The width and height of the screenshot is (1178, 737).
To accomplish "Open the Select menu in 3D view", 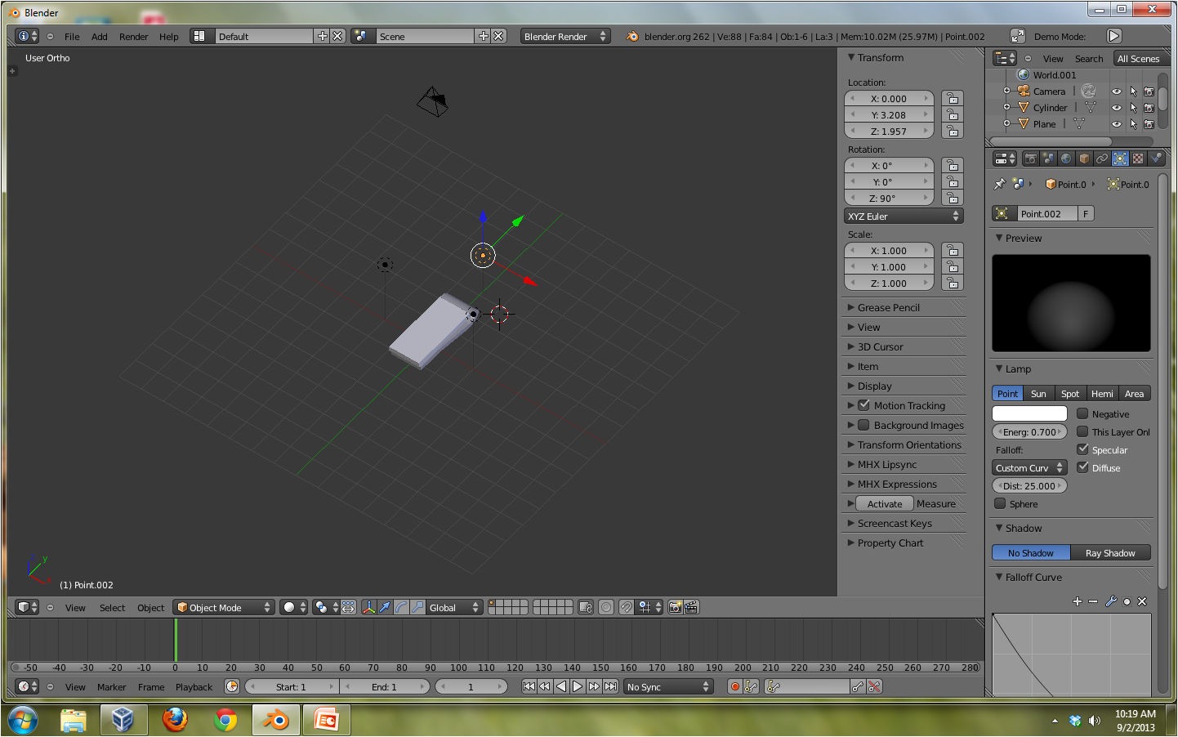I will 113,608.
